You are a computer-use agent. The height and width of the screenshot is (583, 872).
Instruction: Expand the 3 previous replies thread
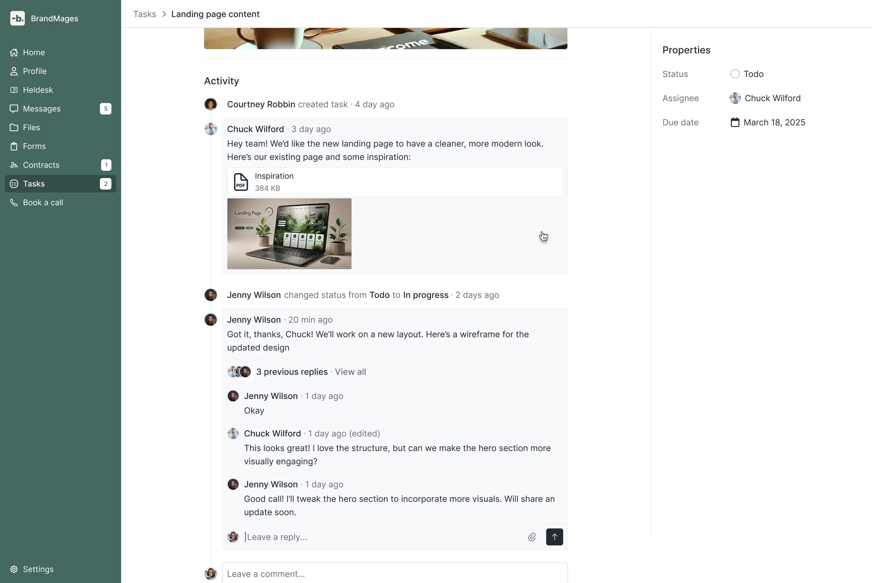tap(292, 372)
